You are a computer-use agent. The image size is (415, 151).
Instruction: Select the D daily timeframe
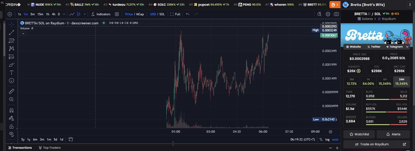tap(59, 14)
